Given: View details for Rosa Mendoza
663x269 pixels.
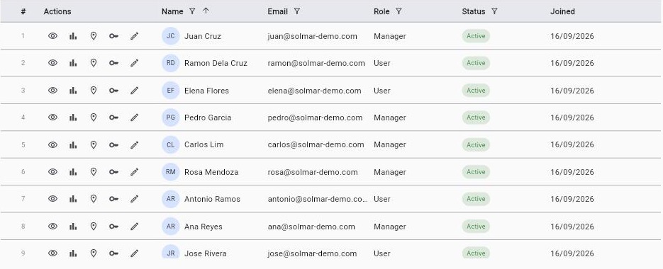Looking at the screenshot, I should 52,172.
